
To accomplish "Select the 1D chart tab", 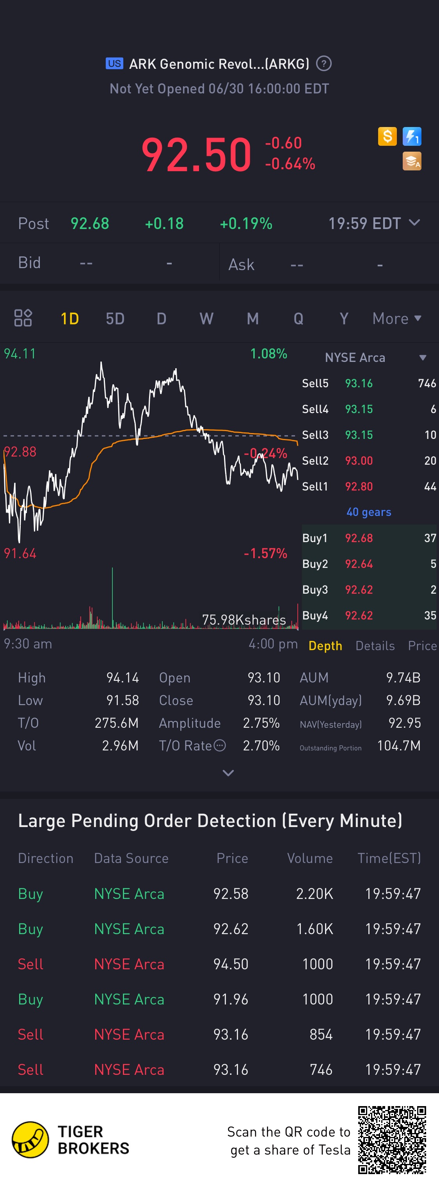I will click(x=70, y=319).
